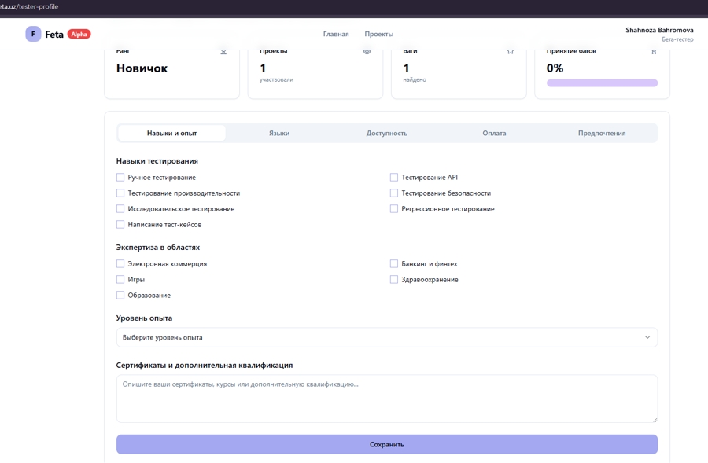Screen dimensions: 708x463
Task: Check the Ручное тестирование checkbox
Action: [120, 178]
